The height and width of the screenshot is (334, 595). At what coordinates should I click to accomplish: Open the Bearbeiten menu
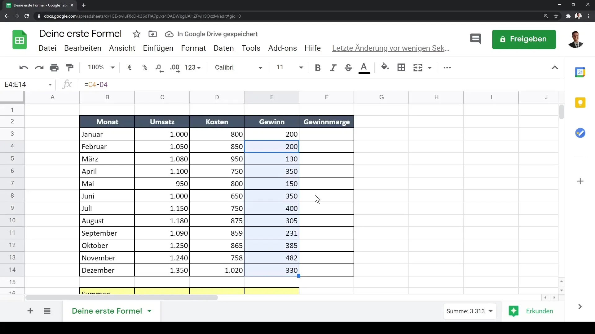(83, 48)
